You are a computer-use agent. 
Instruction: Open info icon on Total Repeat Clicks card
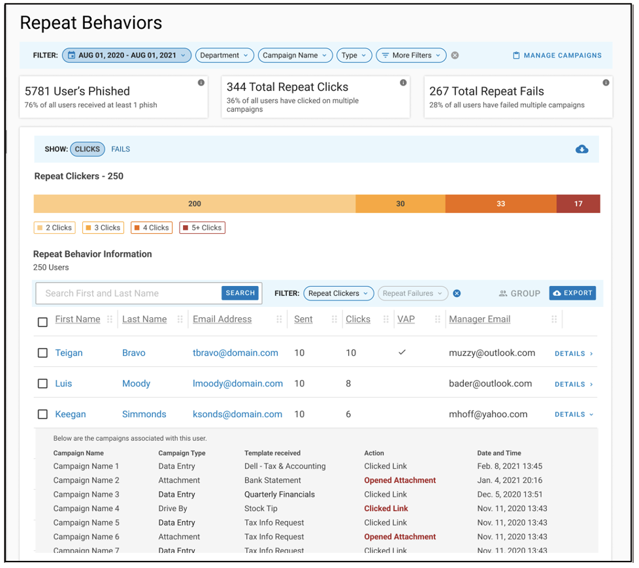(x=403, y=83)
